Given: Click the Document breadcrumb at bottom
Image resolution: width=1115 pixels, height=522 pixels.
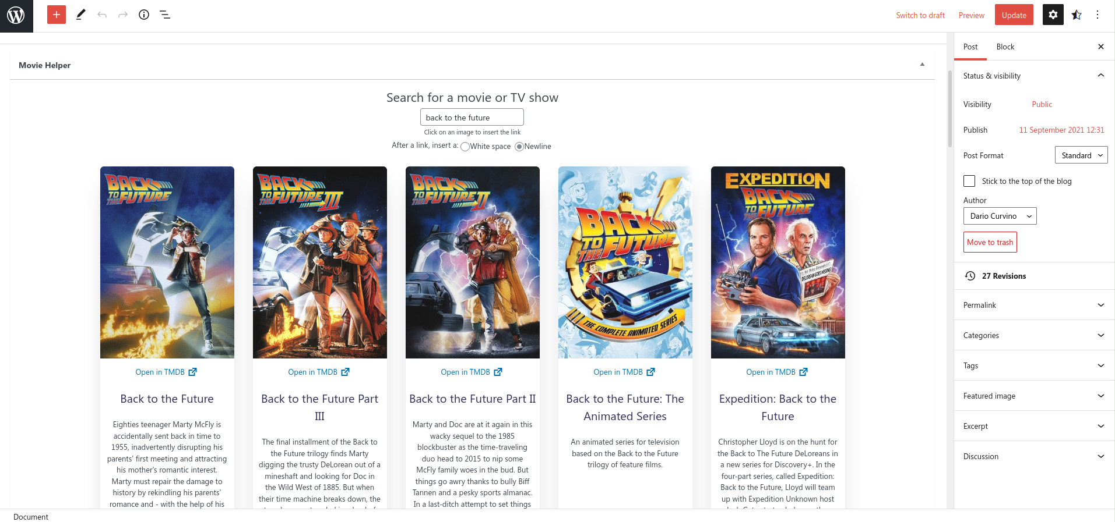Looking at the screenshot, I should pyautogui.click(x=31, y=517).
